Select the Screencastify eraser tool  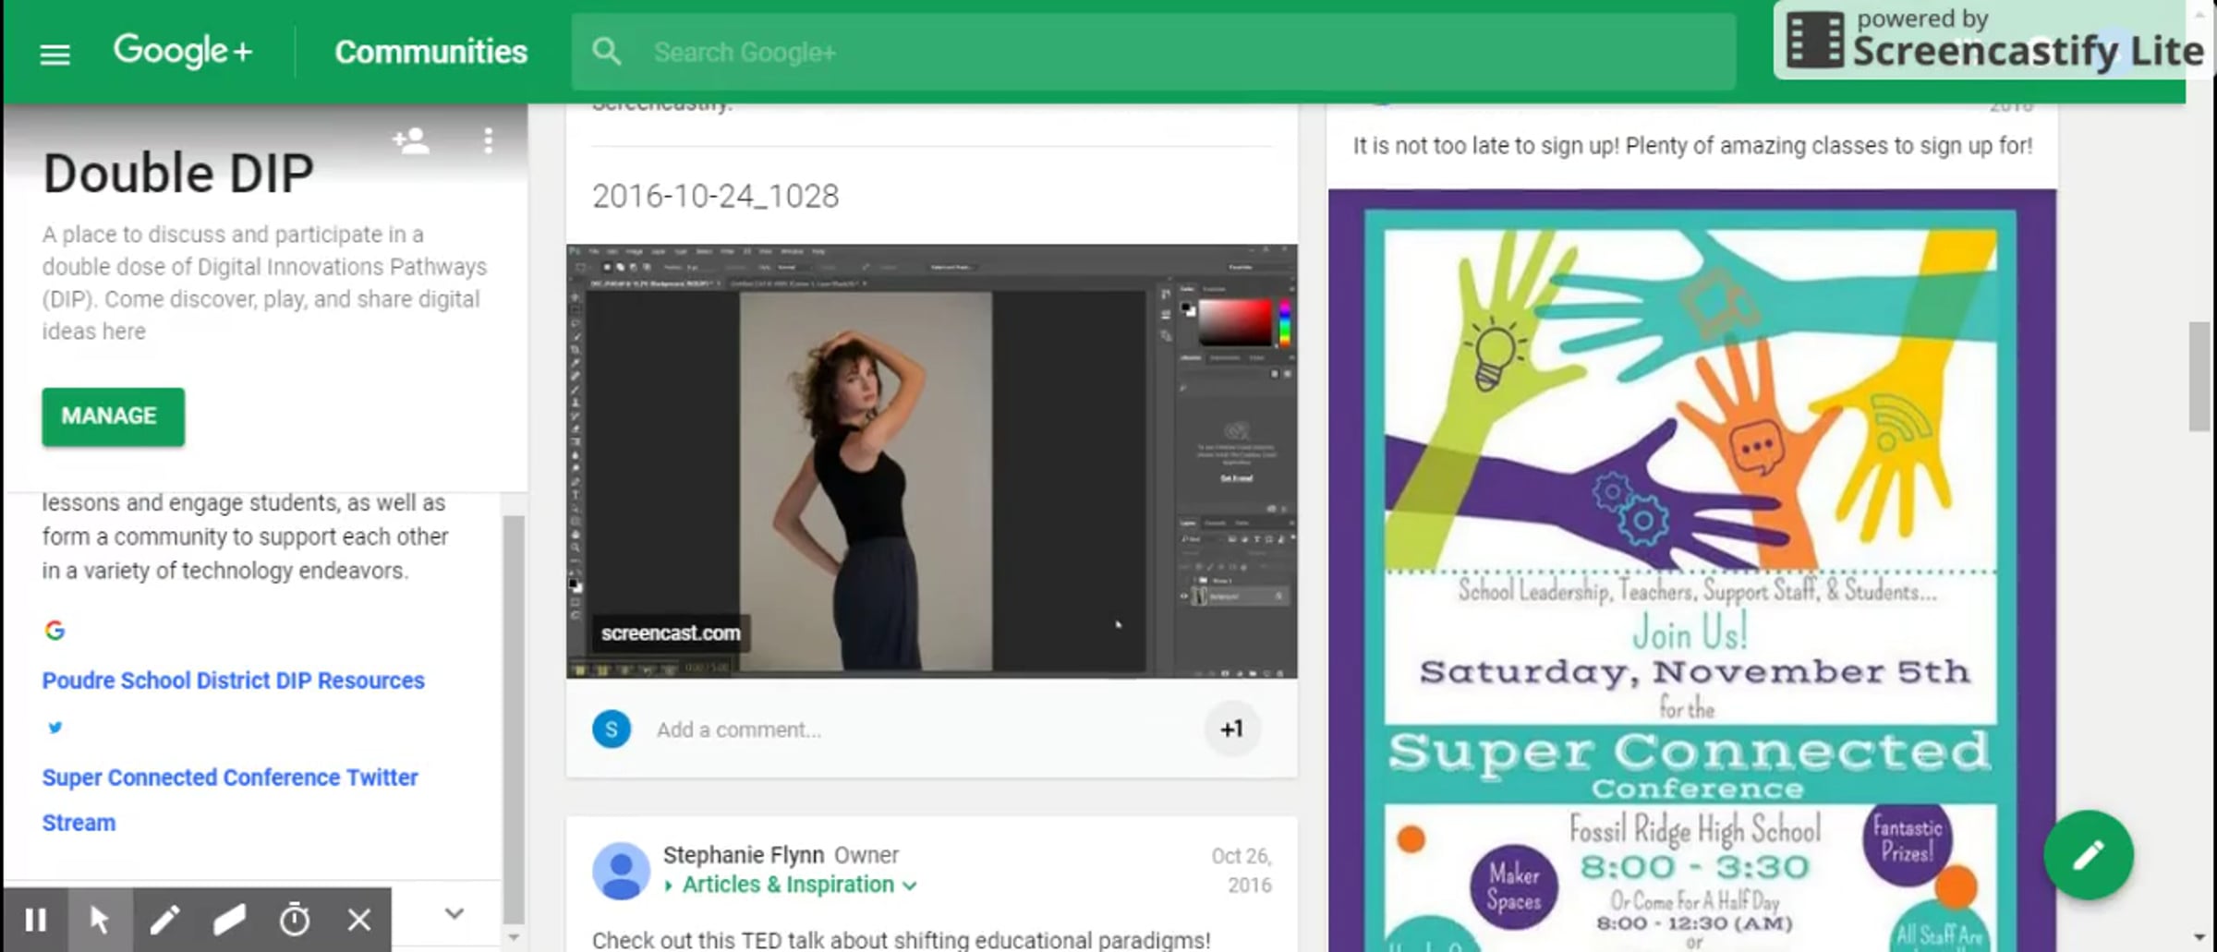tap(229, 920)
